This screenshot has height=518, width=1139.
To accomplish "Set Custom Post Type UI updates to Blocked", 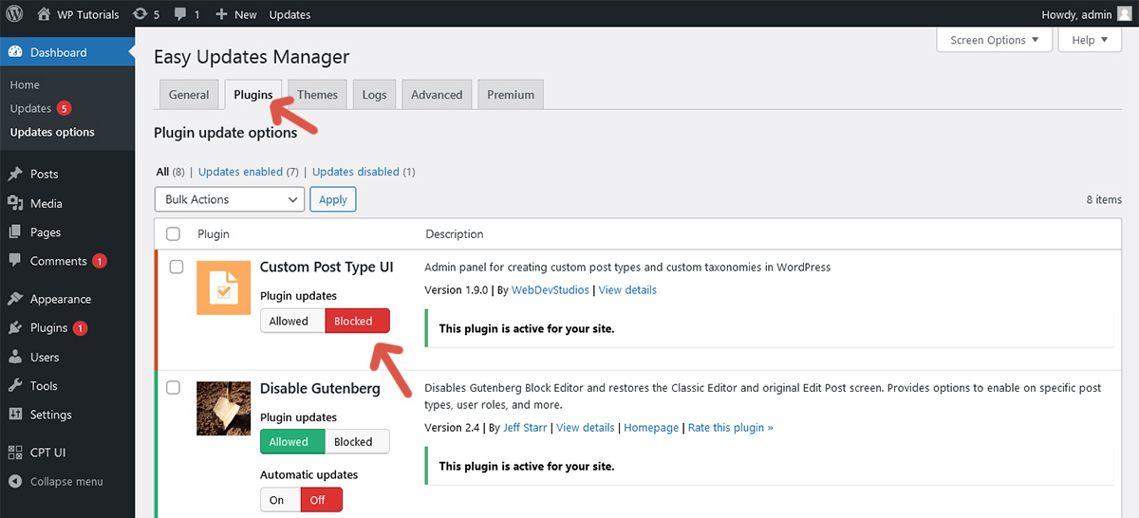I will (357, 321).
